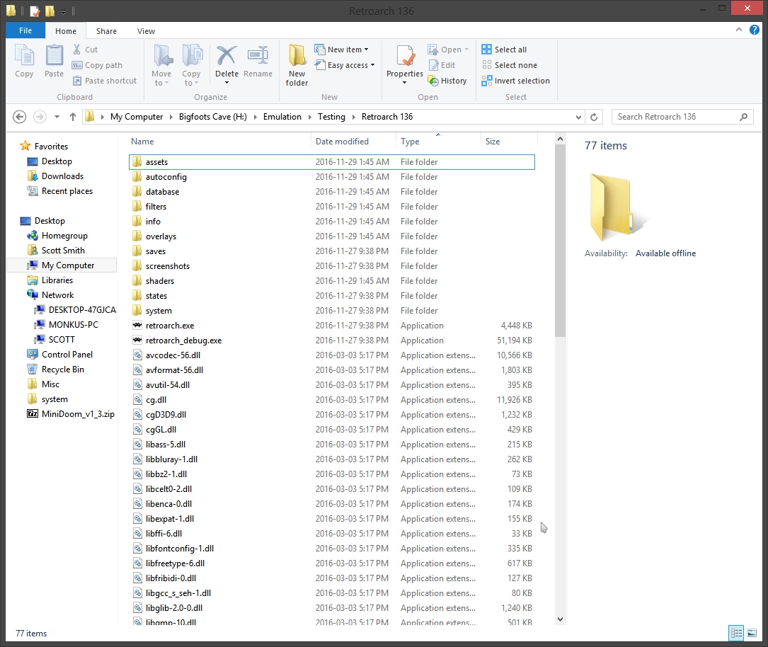This screenshot has height=647, width=768.
Task: Click Bigfoots Cave (H:) breadcrumb
Action: tap(212, 117)
